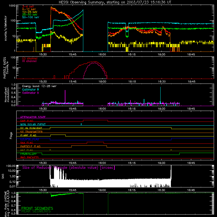Click the 100.00 y-axis value on SAS plot

(x=11, y=166)
